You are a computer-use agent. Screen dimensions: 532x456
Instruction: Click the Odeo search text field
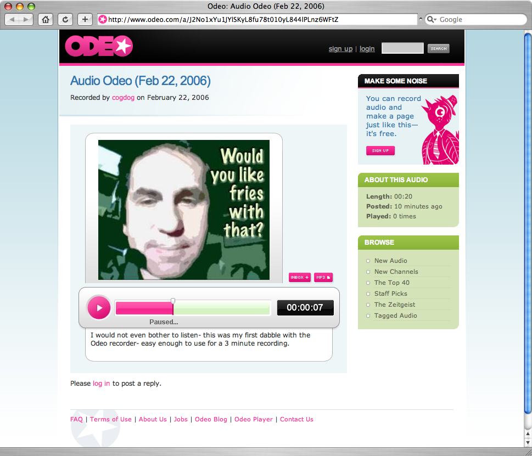402,48
